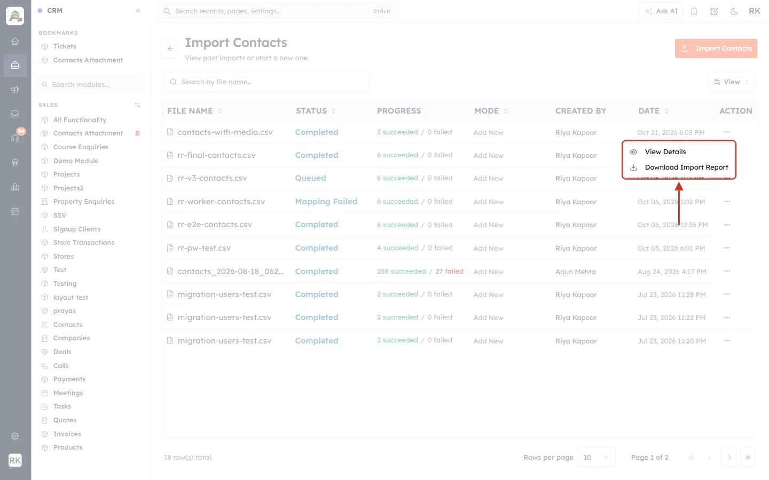Jump to last page of imports

(748, 458)
